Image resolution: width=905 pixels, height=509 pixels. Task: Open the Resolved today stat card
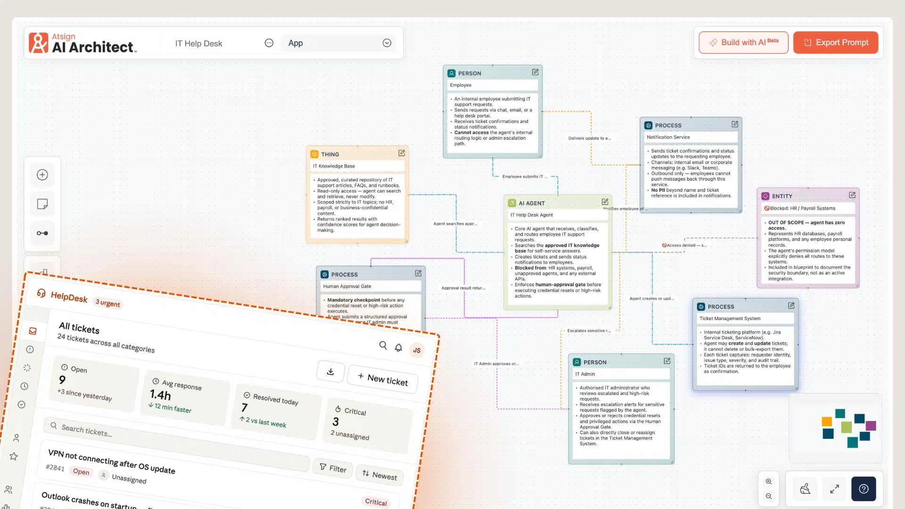click(276, 411)
